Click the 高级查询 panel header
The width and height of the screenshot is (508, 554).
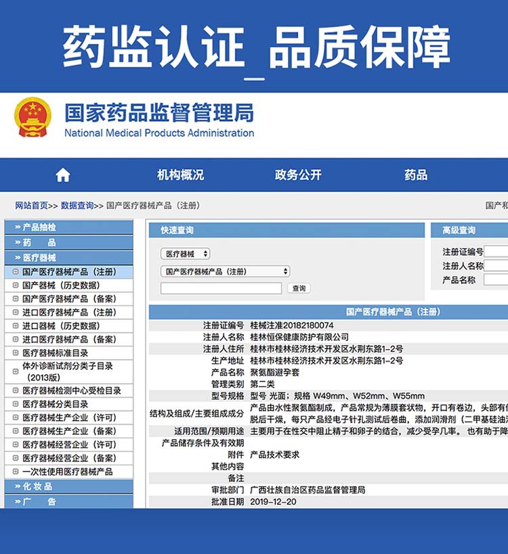[x=469, y=231]
